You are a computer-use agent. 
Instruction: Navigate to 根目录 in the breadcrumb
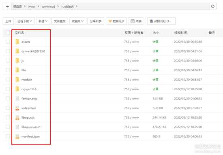point(17,6)
